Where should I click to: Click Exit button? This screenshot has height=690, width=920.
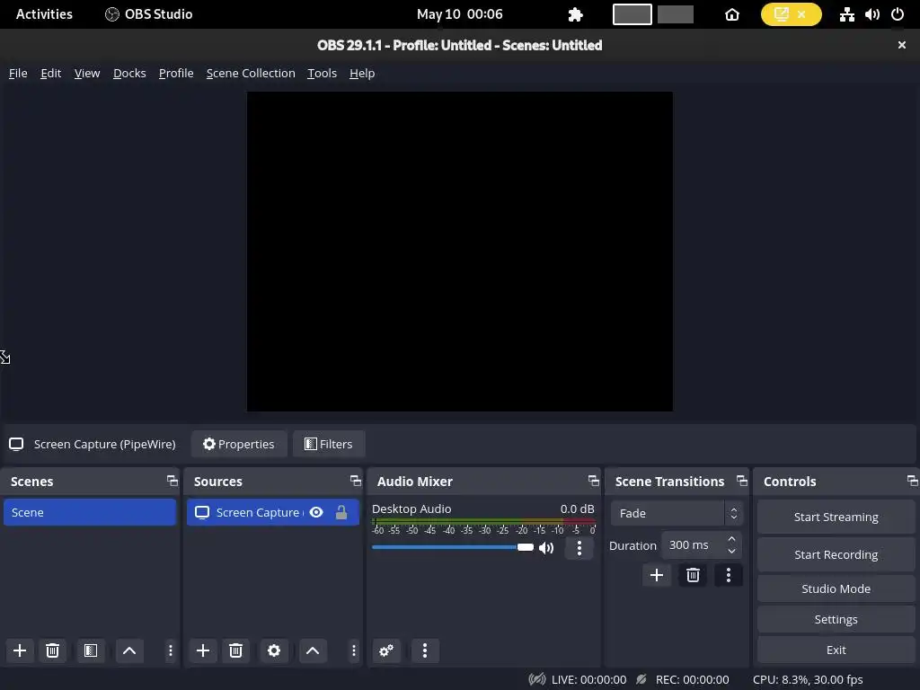tap(836, 650)
